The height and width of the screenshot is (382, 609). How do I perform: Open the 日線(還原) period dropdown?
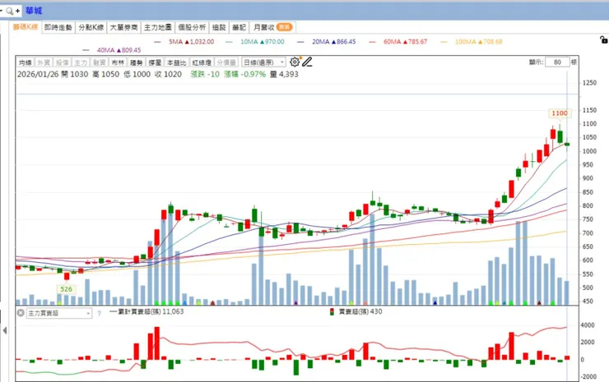[x=263, y=62]
